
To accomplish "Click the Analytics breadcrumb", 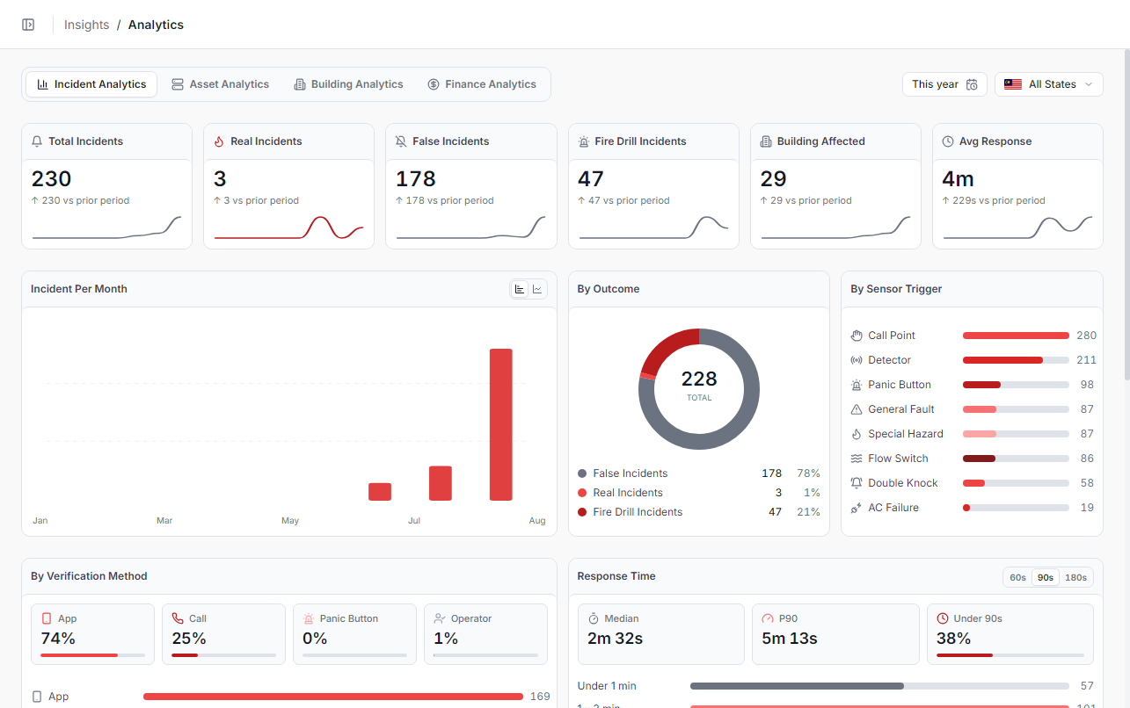I will [156, 25].
